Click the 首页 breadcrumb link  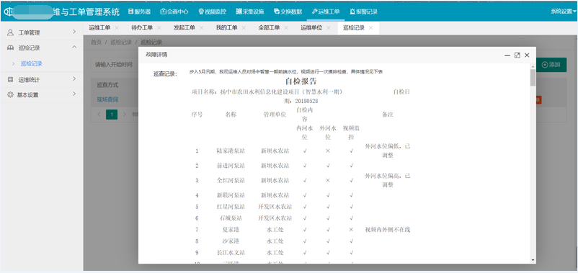click(96, 42)
